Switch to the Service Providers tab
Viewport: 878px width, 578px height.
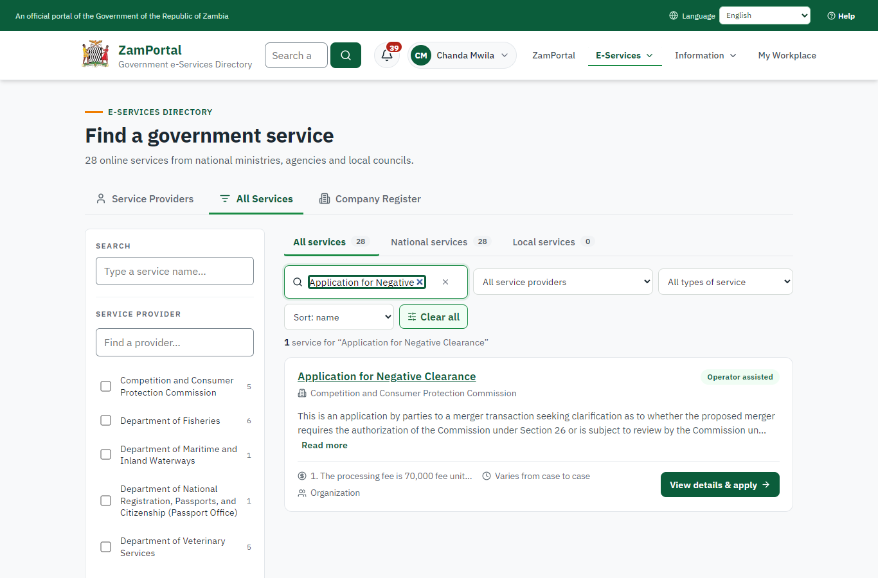point(145,199)
